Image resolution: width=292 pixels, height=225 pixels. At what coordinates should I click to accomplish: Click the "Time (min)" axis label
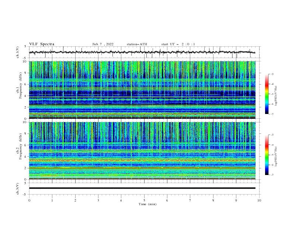(147, 204)
